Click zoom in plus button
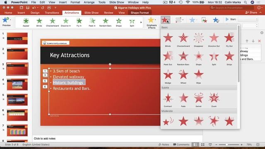 coord(241,144)
